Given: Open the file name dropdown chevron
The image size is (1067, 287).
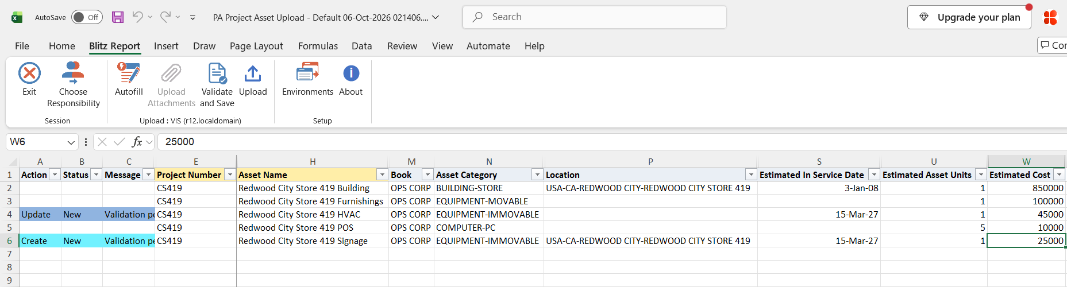Looking at the screenshot, I should pyautogui.click(x=436, y=17).
